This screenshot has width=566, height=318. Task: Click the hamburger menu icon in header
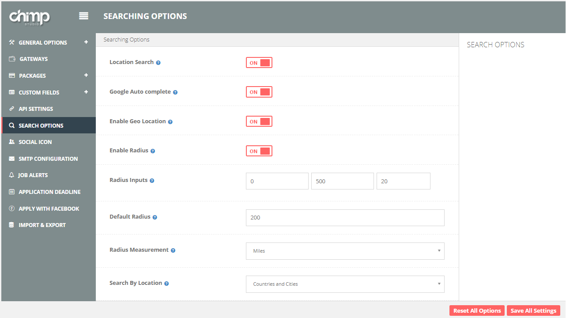83,16
